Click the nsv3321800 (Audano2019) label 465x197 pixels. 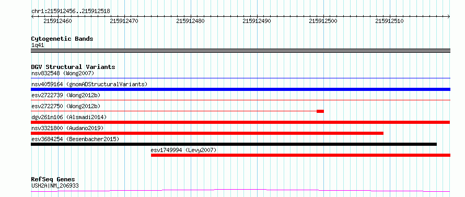[67, 128]
